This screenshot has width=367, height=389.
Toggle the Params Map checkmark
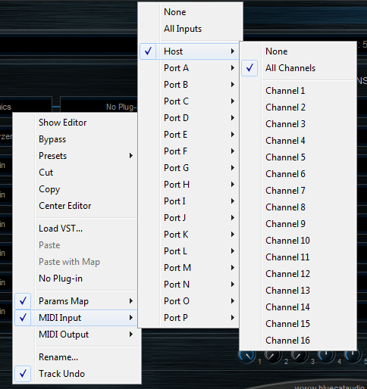coord(23,301)
